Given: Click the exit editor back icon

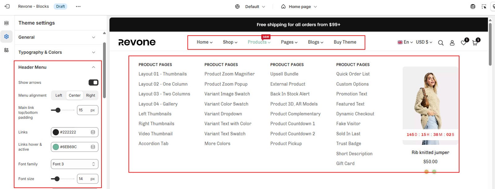Looking at the screenshot, I should (x=7, y=6).
